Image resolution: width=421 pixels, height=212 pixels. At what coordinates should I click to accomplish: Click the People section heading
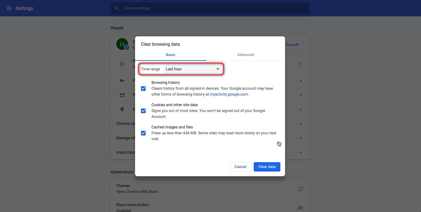[117, 28]
